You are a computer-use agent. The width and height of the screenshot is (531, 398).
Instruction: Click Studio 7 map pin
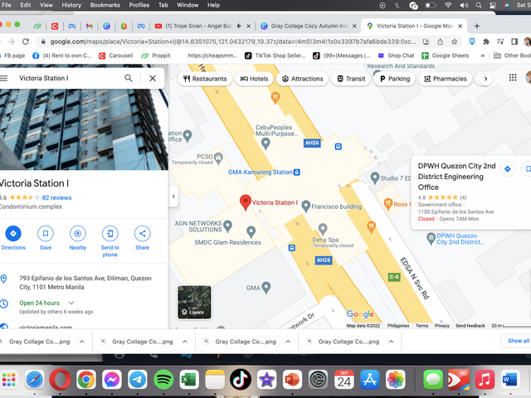point(375,177)
